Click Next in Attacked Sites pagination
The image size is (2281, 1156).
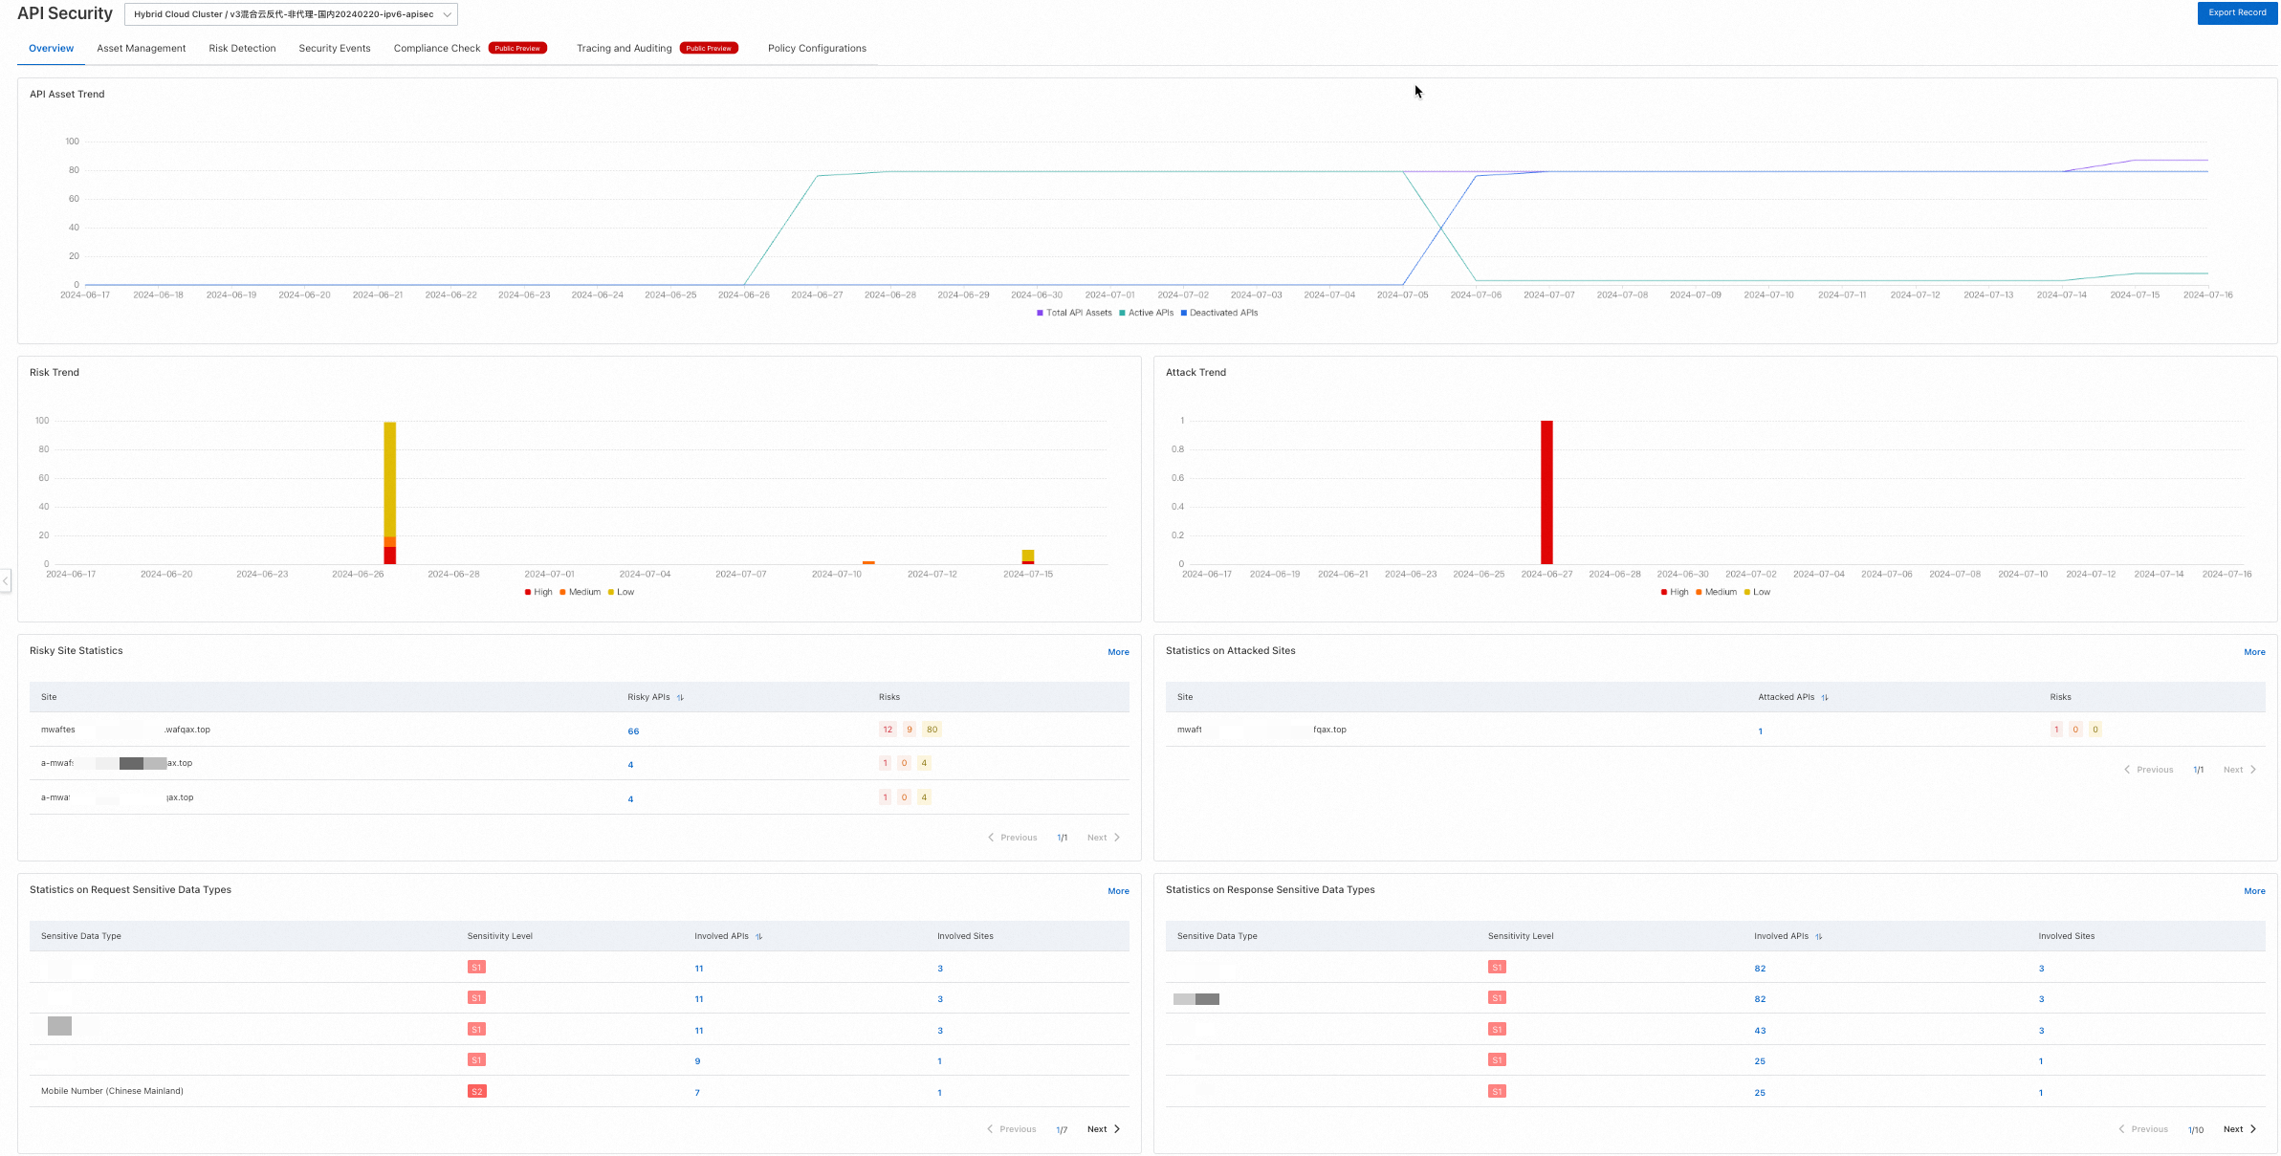tap(2239, 770)
